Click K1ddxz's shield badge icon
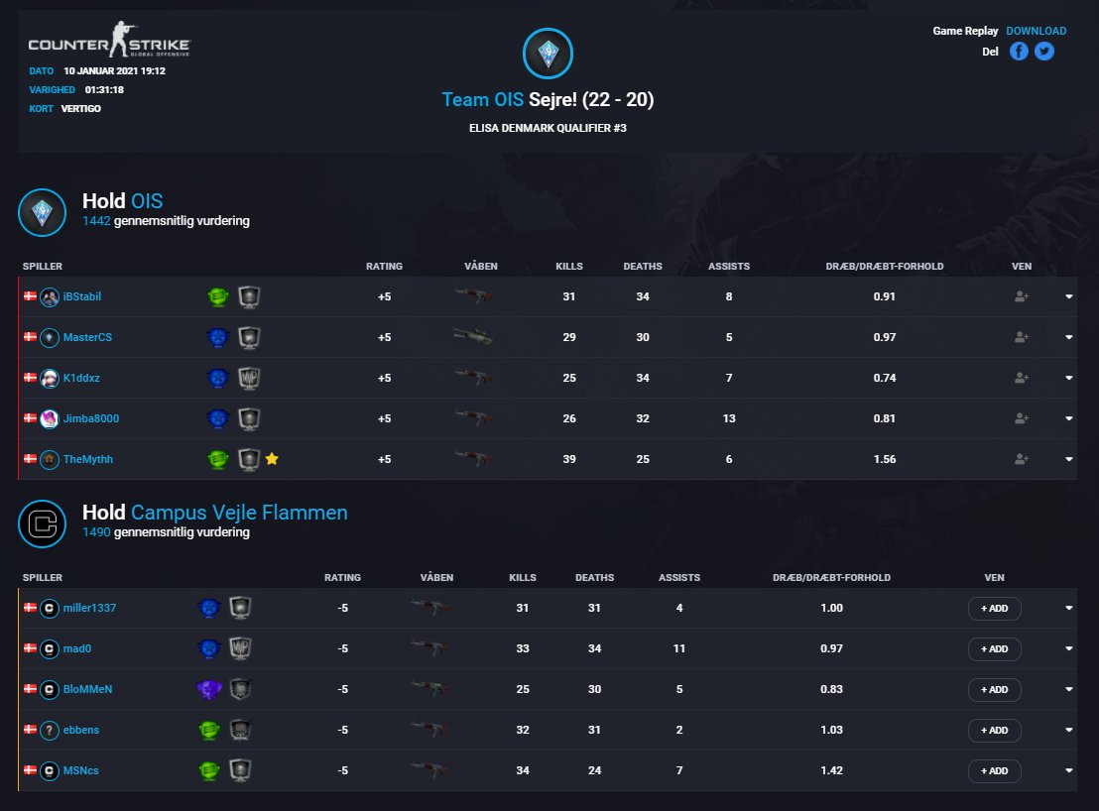This screenshot has height=811, width=1099. tap(249, 378)
